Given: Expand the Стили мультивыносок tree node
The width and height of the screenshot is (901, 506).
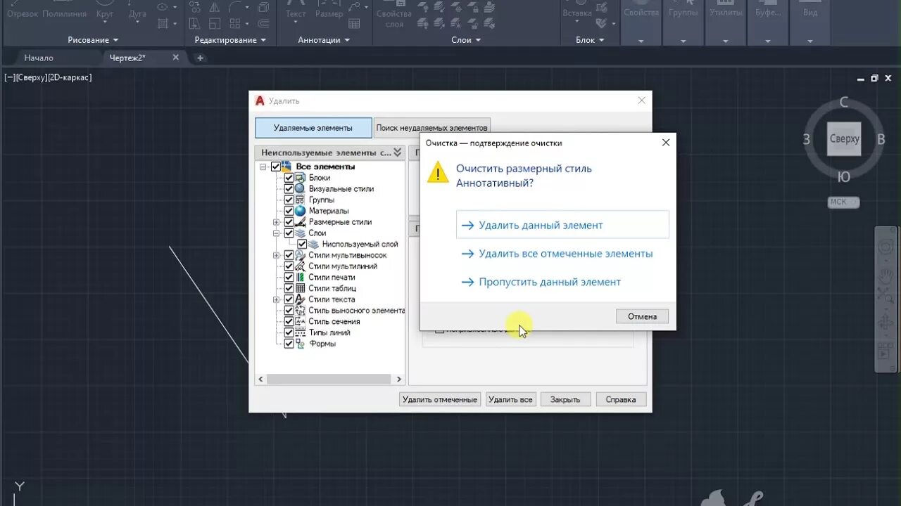Looking at the screenshot, I should click(277, 255).
